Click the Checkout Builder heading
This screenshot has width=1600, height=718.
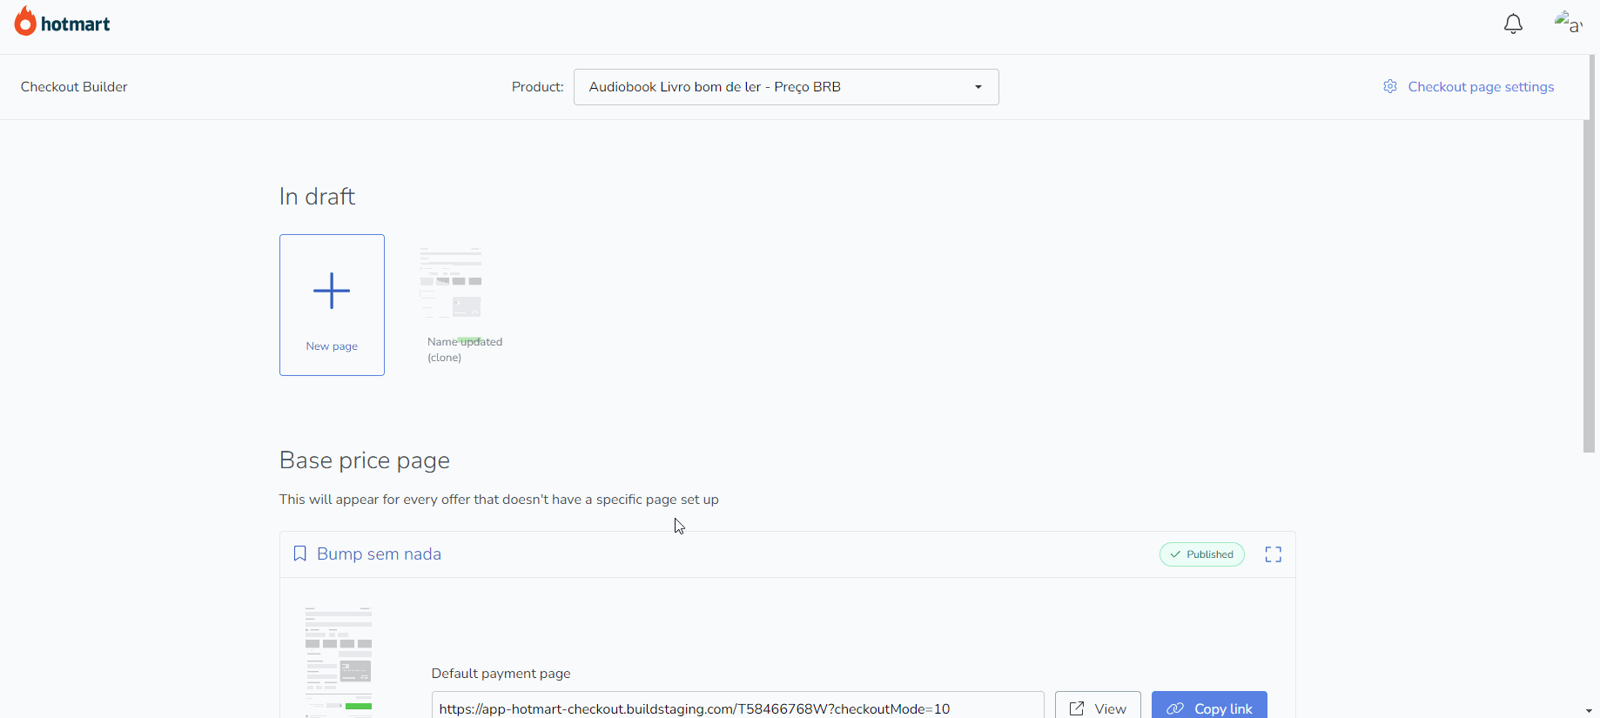click(x=74, y=87)
